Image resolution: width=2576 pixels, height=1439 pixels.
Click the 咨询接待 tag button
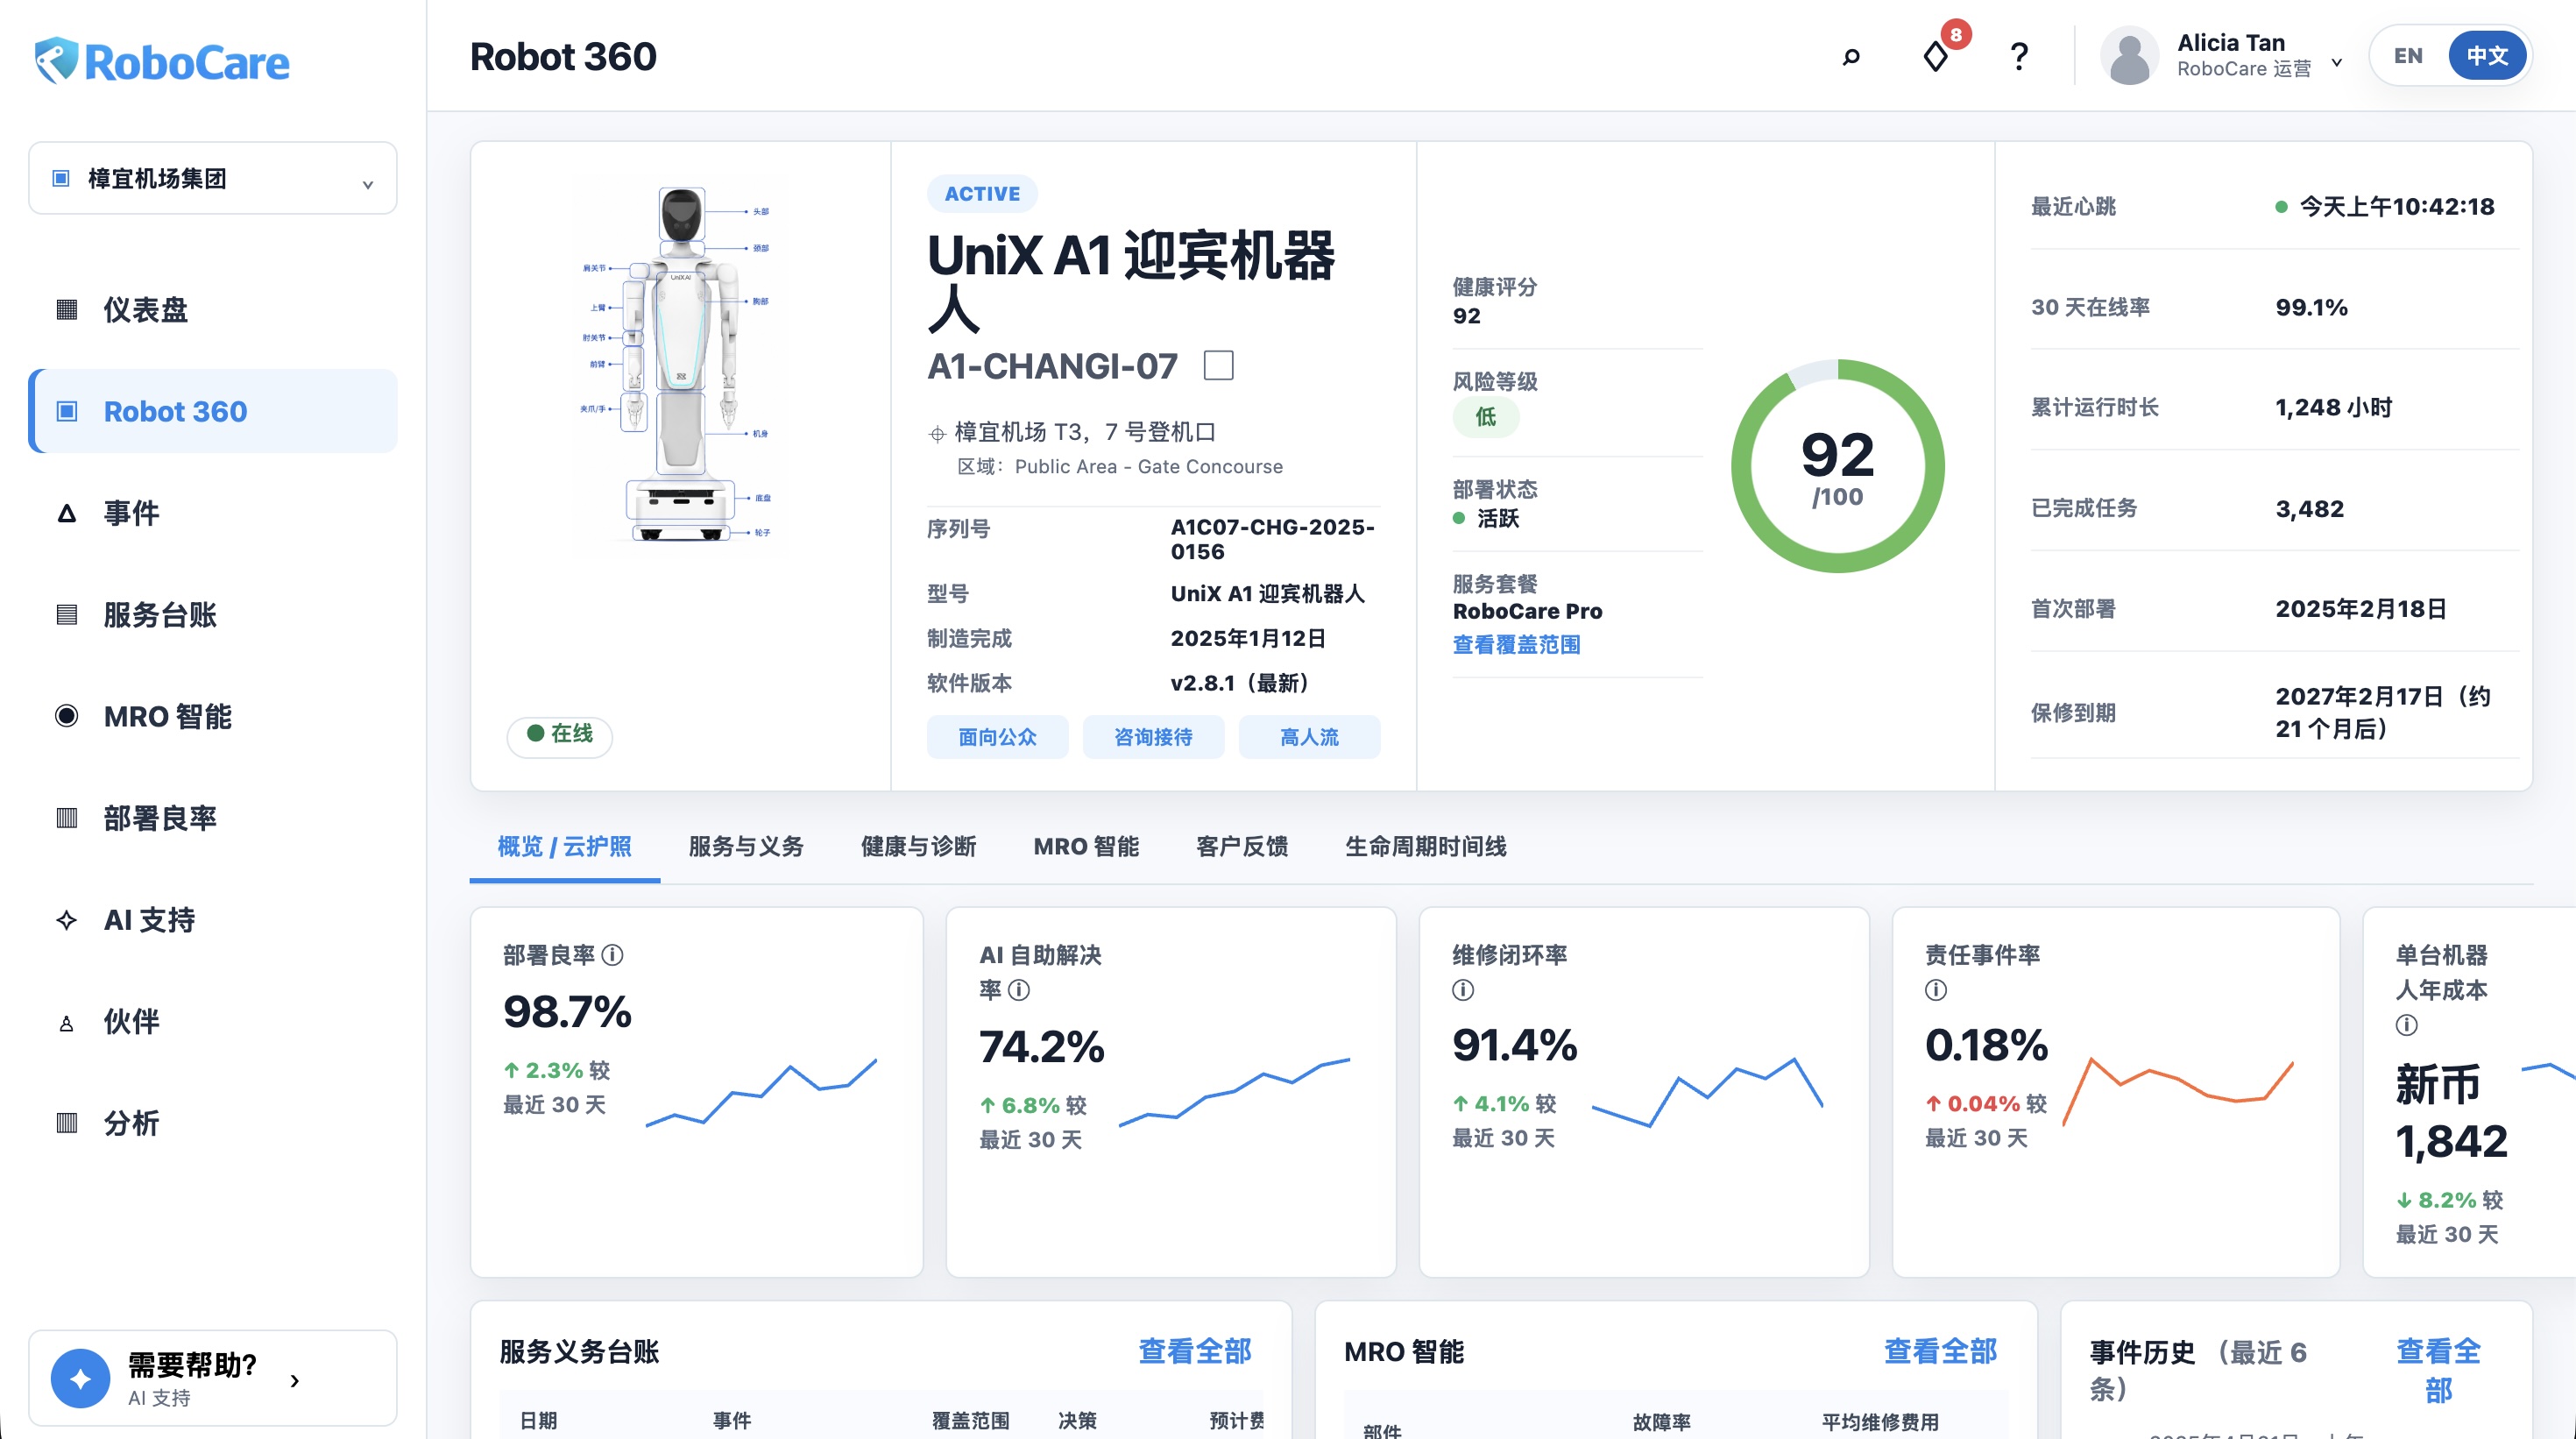point(1153,737)
